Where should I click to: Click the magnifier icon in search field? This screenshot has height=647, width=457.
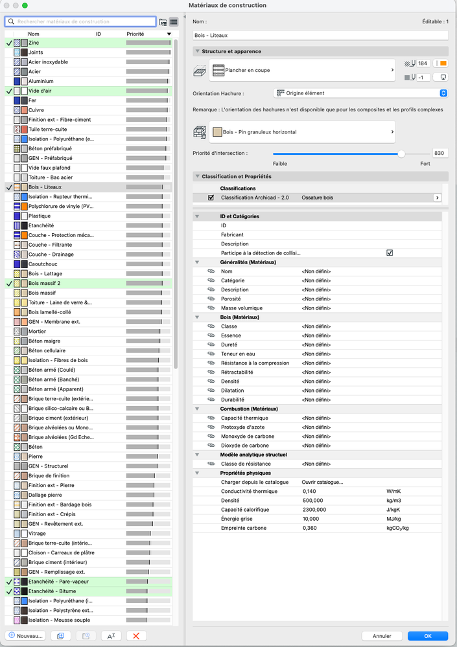11,21
